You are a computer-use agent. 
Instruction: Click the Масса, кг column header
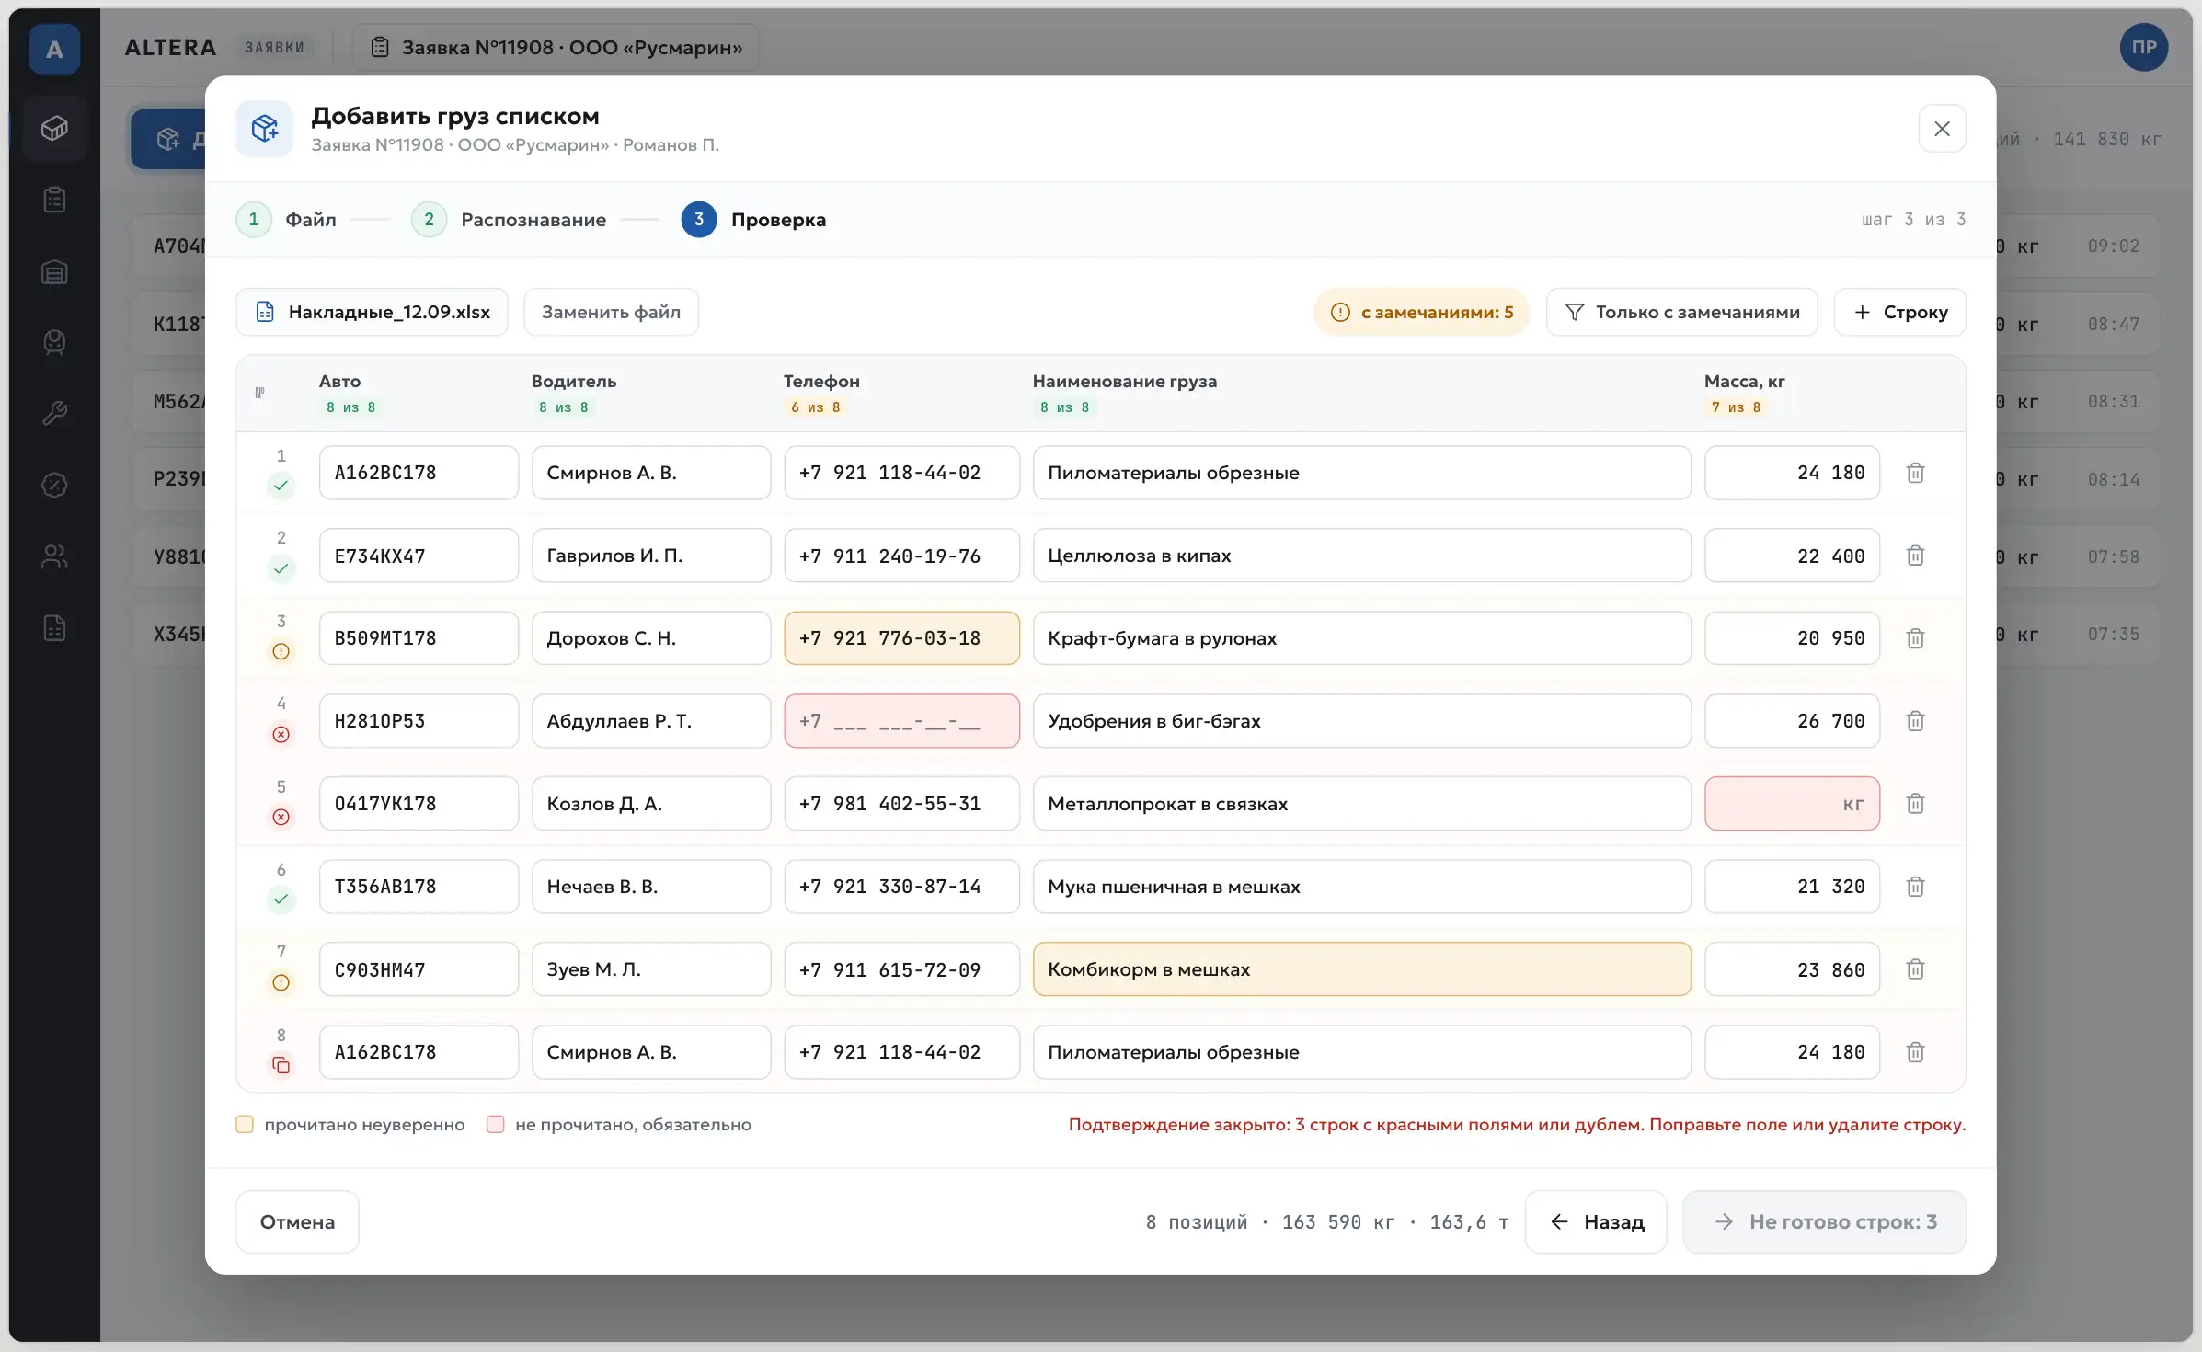(x=1744, y=381)
